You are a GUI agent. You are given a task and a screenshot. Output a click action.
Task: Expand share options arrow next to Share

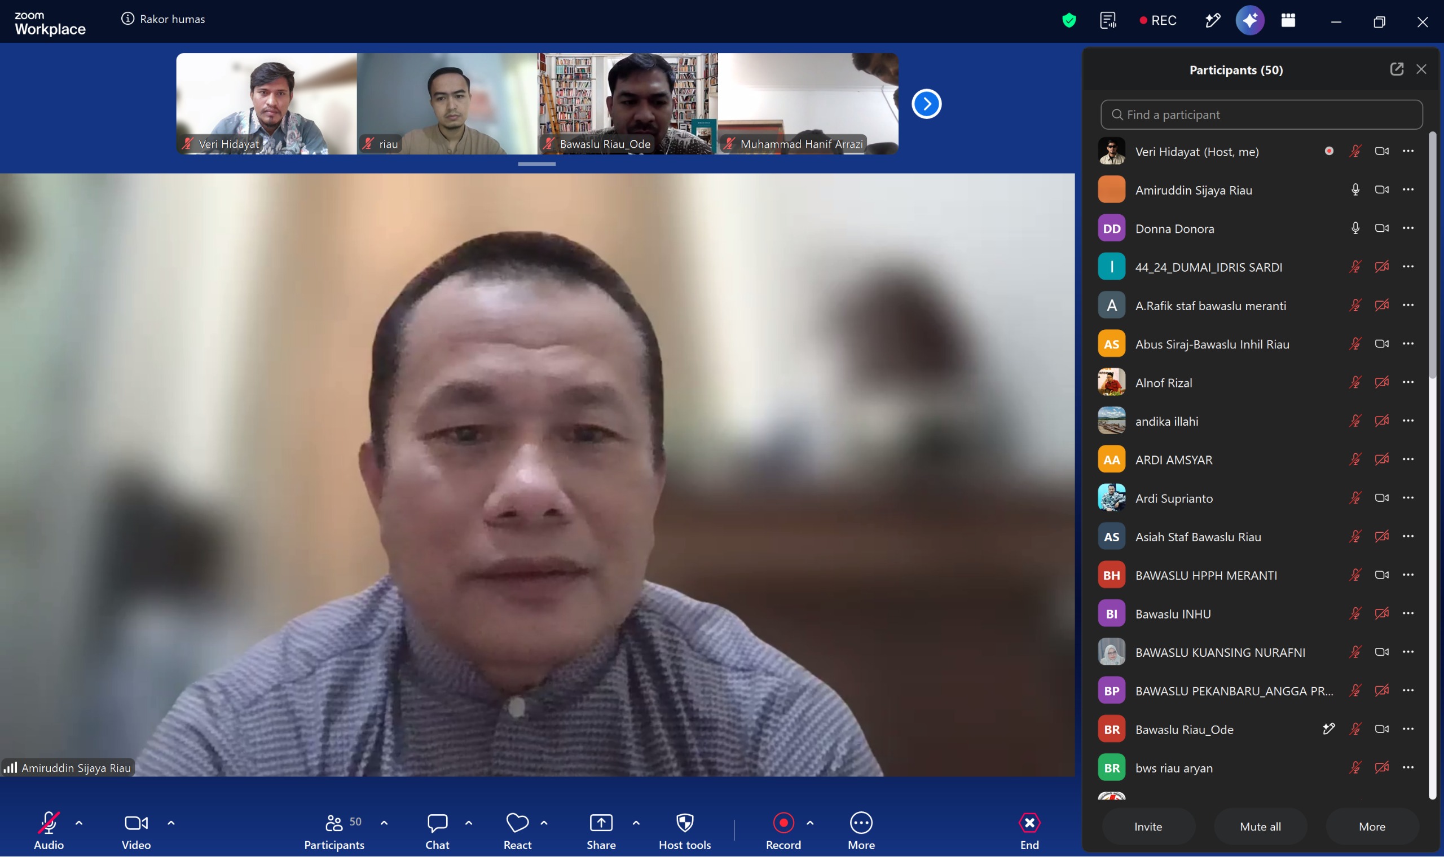(636, 823)
